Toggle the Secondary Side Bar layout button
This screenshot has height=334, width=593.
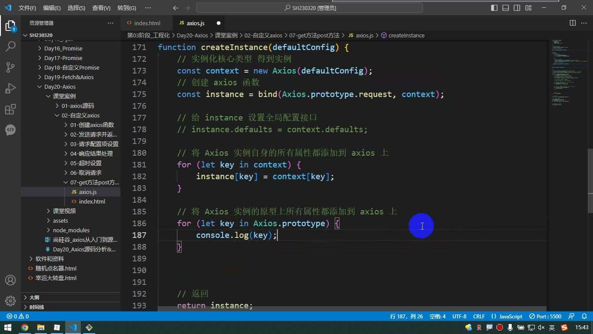pyautogui.click(x=517, y=8)
